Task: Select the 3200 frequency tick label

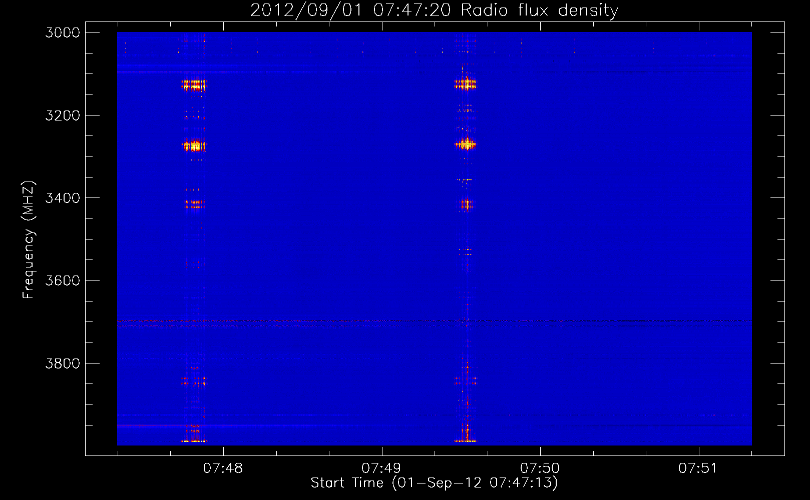Action: coord(63,115)
